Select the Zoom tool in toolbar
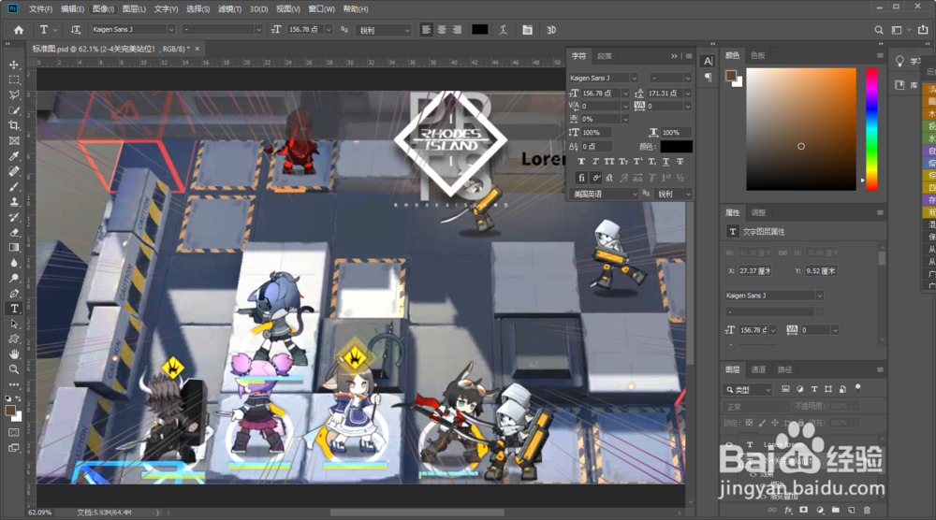Viewport: 936px width, 520px height. [14, 369]
